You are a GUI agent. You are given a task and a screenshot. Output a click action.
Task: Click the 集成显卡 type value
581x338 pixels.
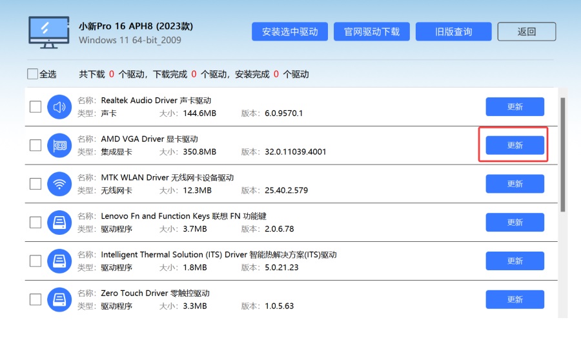(x=116, y=152)
